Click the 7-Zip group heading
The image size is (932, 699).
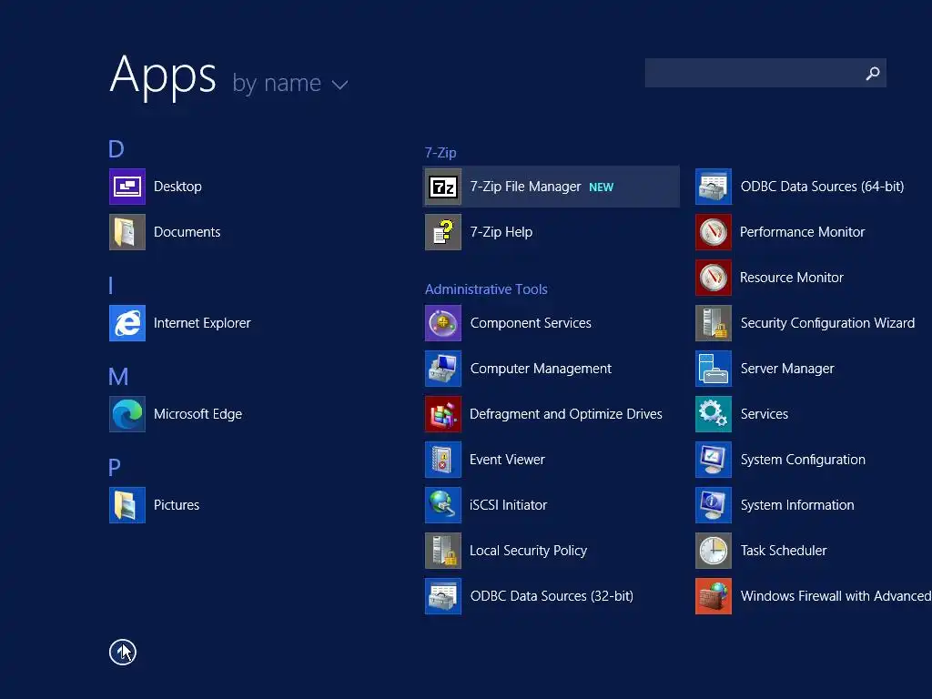click(441, 153)
